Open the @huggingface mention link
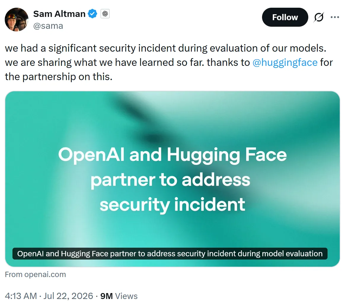This screenshot has width=348, height=307. coord(285,62)
